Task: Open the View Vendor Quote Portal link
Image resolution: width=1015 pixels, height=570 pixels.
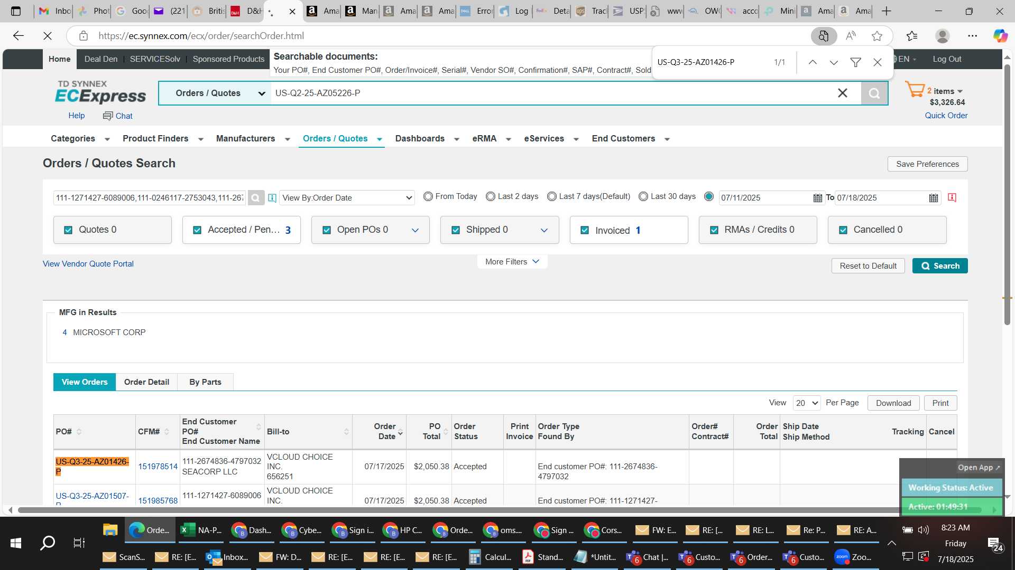Action: [88, 264]
